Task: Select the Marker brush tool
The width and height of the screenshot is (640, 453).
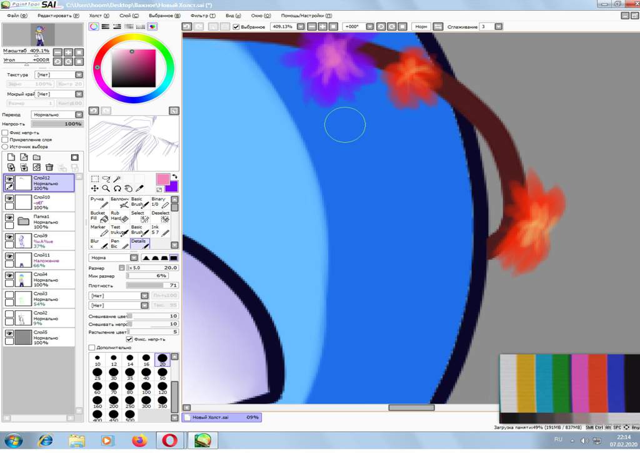Action: 99,230
